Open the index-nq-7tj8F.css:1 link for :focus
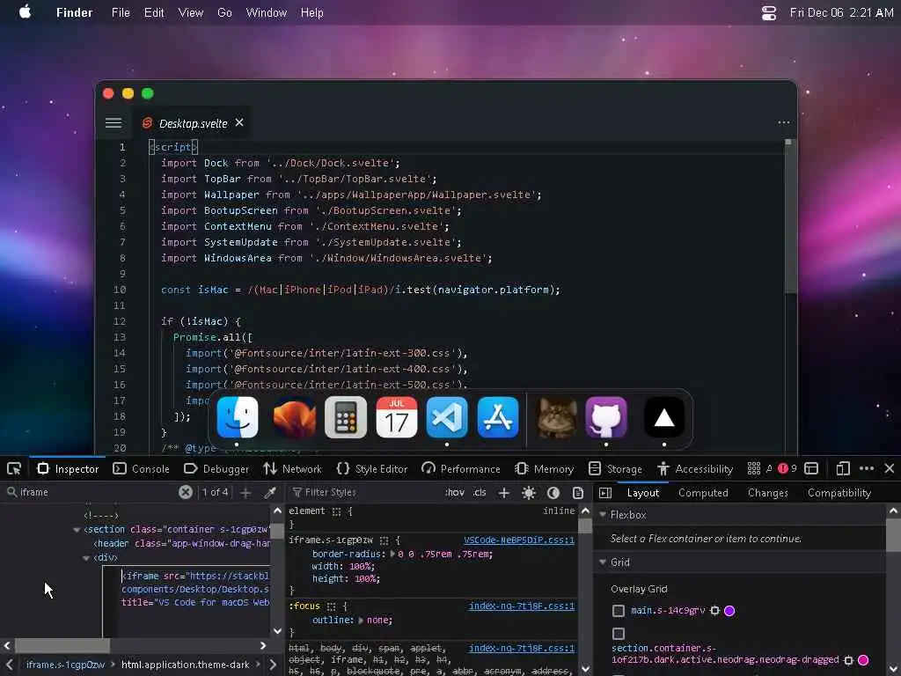This screenshot has width=901, height=676. click(521, 606)
